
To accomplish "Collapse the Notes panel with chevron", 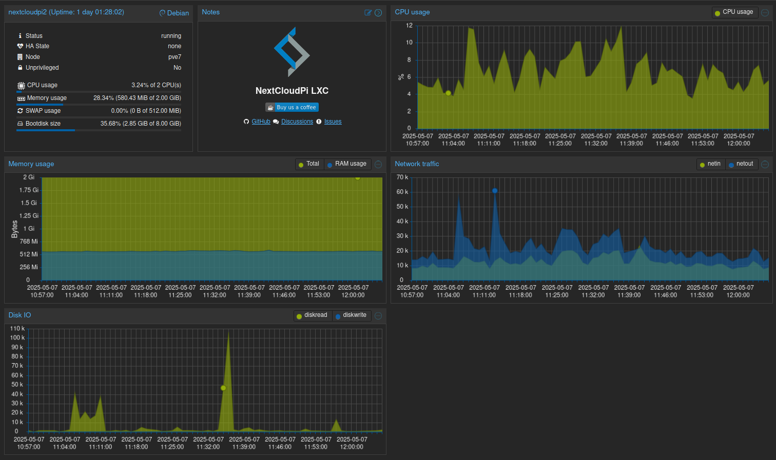I will tap(378, 13).
